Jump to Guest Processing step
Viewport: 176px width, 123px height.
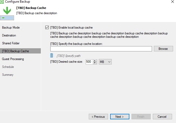[13, 59]
